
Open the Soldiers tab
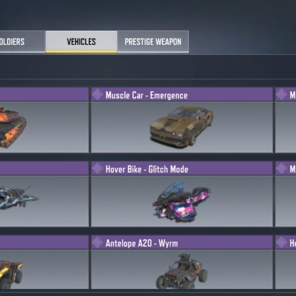coord(22,41)
